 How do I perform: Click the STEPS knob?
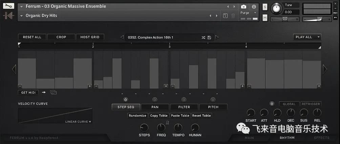144,128
